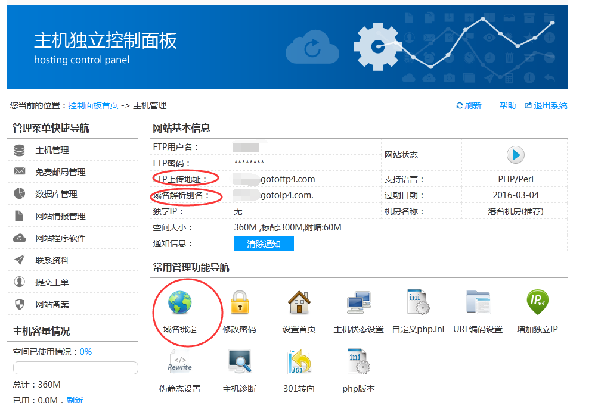
Task: Open the 域名绑定 globe icon
Action: coord(179,302)
